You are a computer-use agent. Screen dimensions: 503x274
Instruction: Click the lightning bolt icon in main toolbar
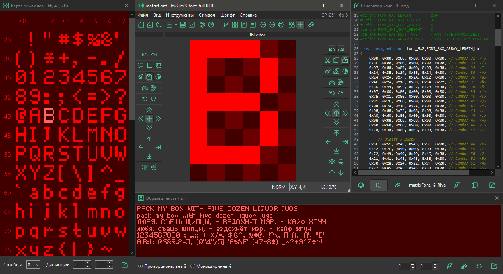coord(226,25)
